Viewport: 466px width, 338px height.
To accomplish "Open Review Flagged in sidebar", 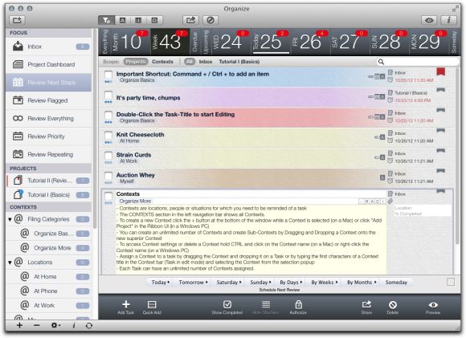I will tap(49, 100).
